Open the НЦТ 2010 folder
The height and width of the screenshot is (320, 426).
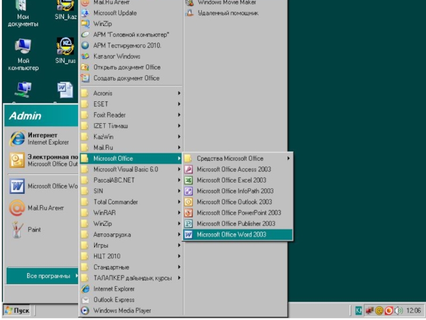[131, 257]
